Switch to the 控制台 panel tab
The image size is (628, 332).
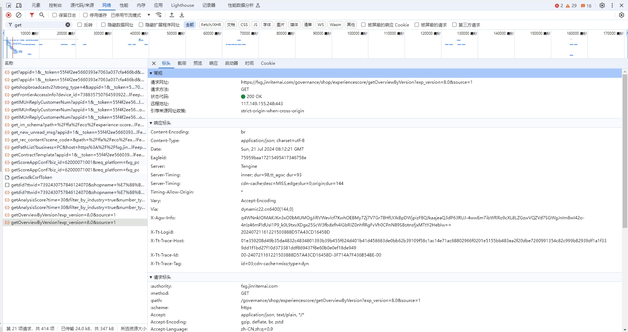pyautogui.click(x=55, y=5)
